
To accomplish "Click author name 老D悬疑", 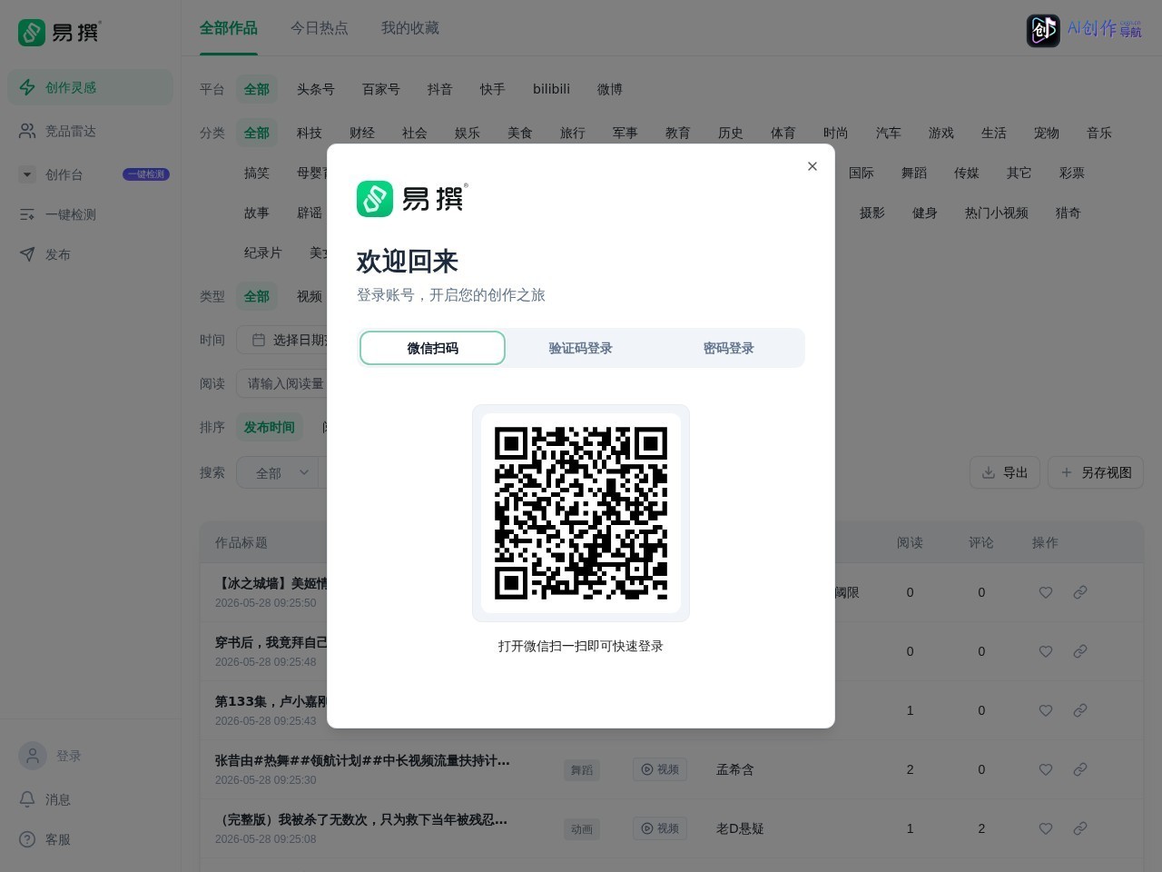I will click(740, 828).
